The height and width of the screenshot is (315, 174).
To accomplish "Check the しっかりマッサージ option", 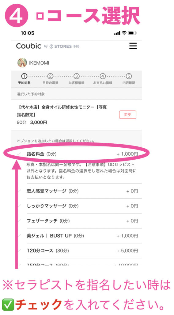I will click(77, 206).
